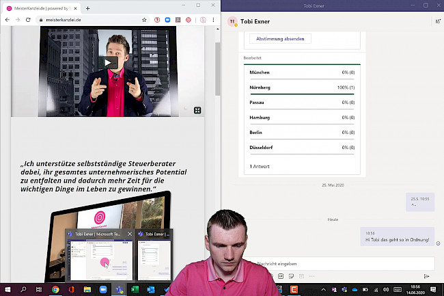Click the Chrome back arrow
The height and width of the screenshot is (296, 444).
(x=7, y=20)
